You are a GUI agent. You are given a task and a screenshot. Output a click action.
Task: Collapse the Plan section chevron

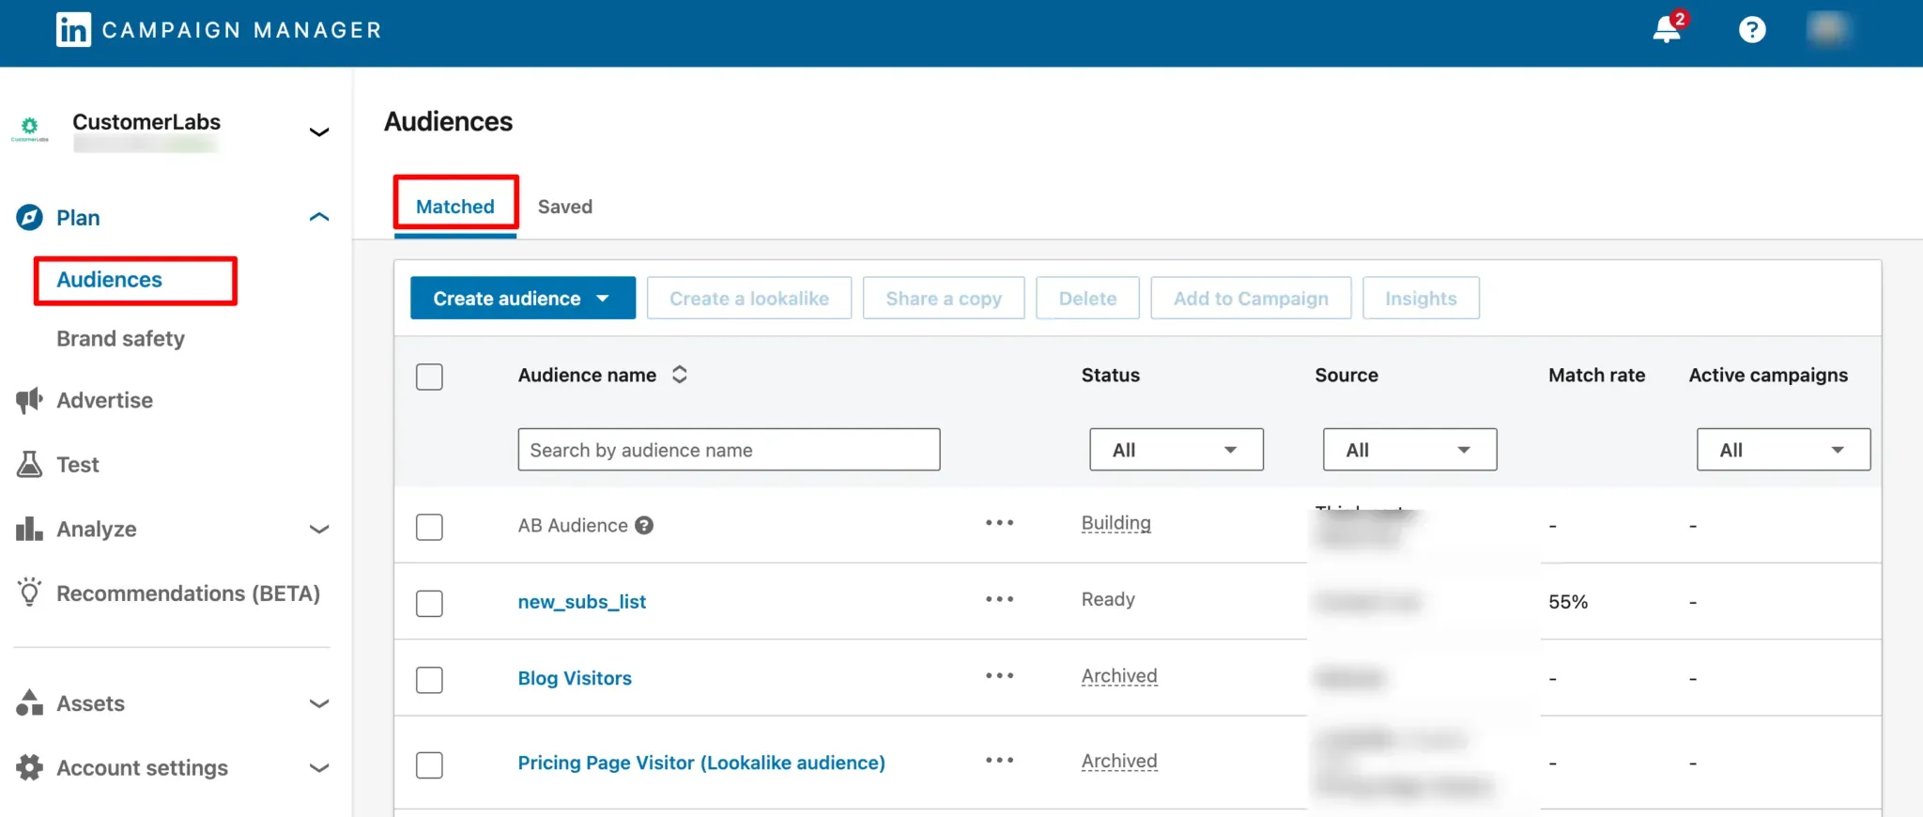pos(319,217)
